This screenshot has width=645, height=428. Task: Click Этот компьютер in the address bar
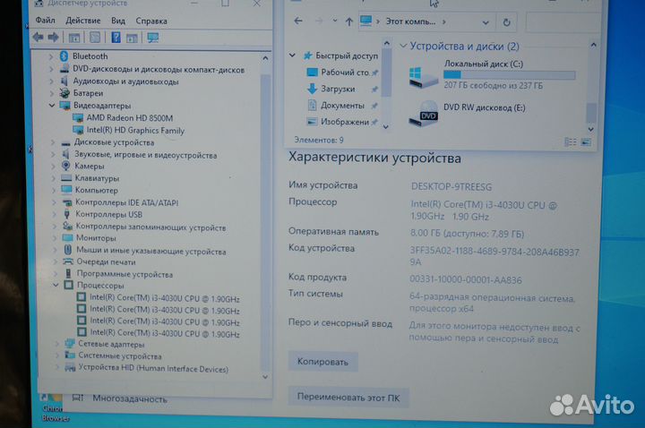pyautogui.click(x=410, y=21)
